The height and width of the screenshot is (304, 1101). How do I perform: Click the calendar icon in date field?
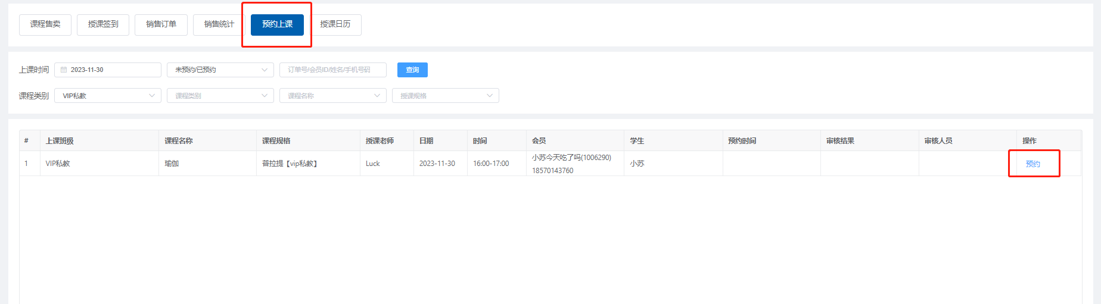coord(64,70)
